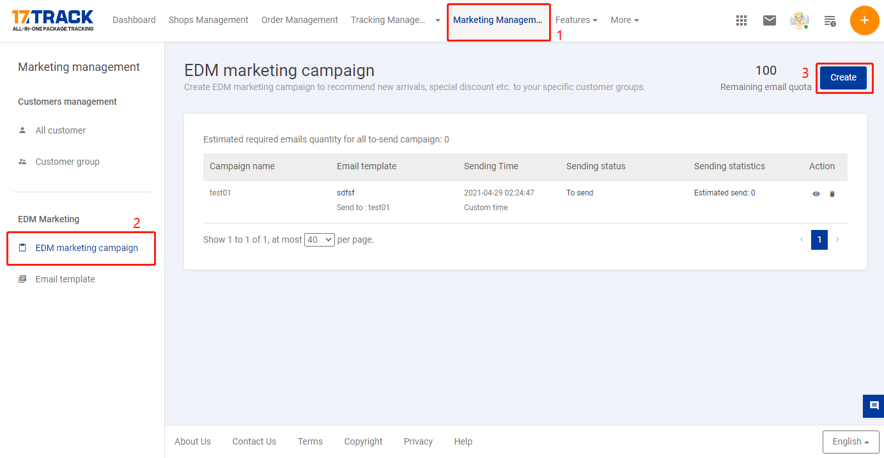Viewport: 884px width, 458px height.
Task: Click the 17TRACK logo
Action: [52, 20]
